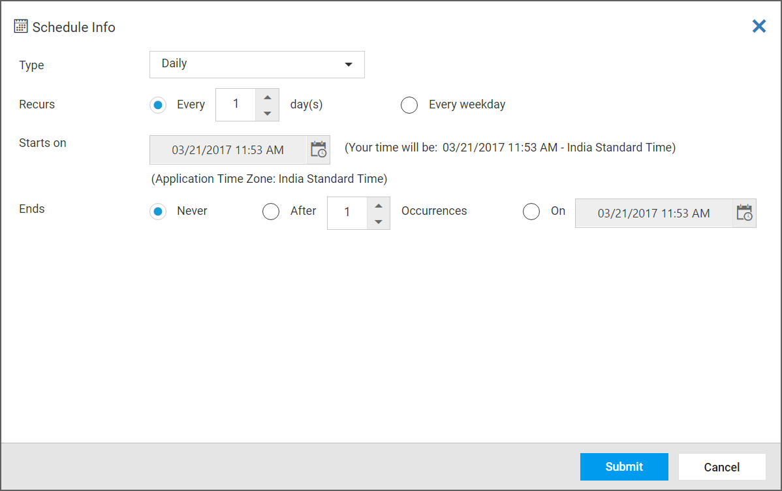Image resolution: width=782 pixels, height=491 pixels.
Task: Click the Schedule Info calendar icon
Action: pos(20,27)
